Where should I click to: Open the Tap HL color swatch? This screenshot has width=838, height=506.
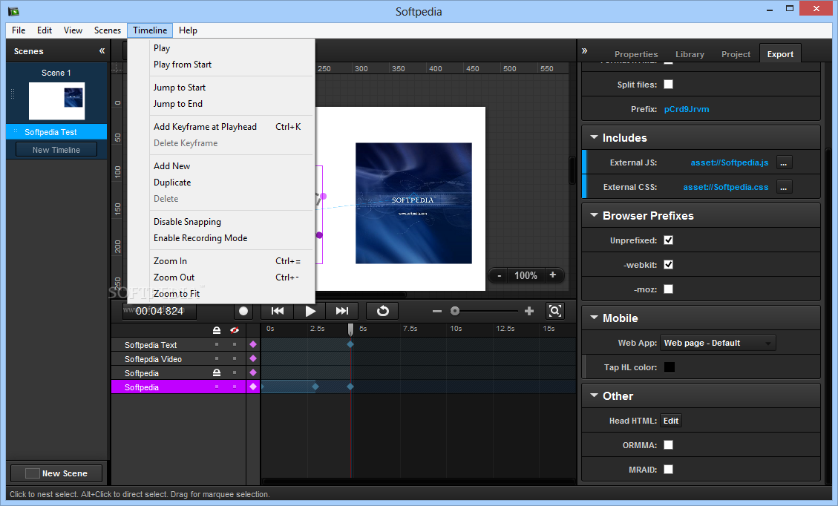click(669, 367)
